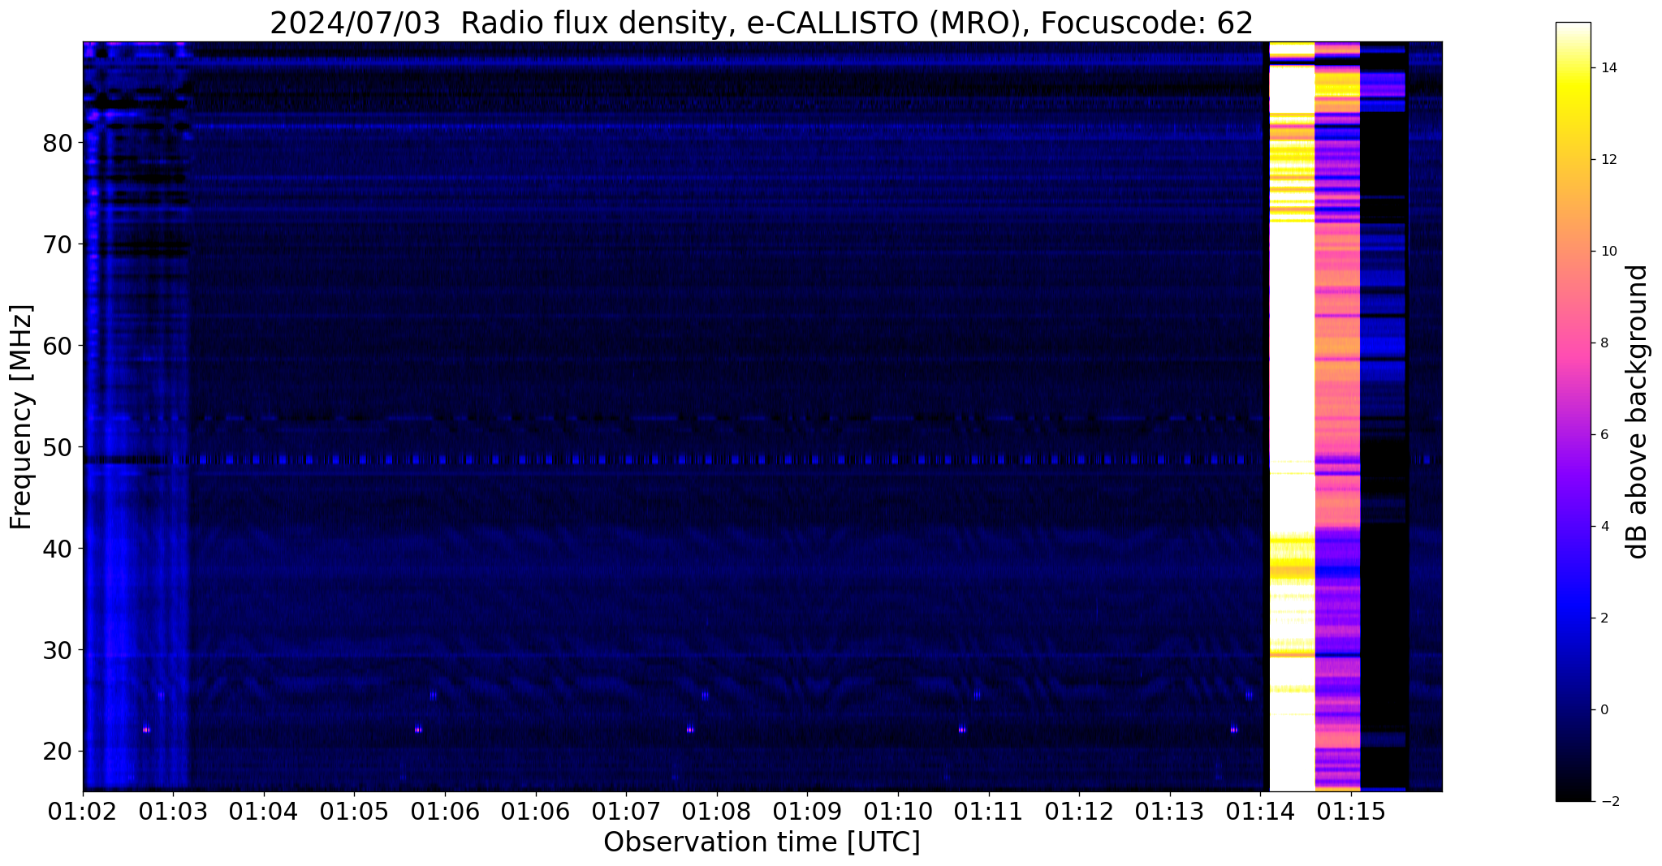
Task: Click the 01:14 time tick label
Action: [1260, 811]
